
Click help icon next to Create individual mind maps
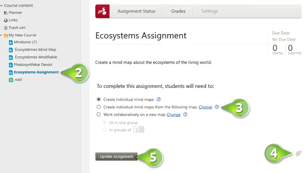pyautogui.click(x=159, y=99)
